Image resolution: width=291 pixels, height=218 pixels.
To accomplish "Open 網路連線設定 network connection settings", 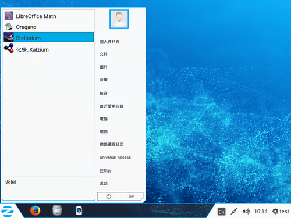I will [111, 144].
